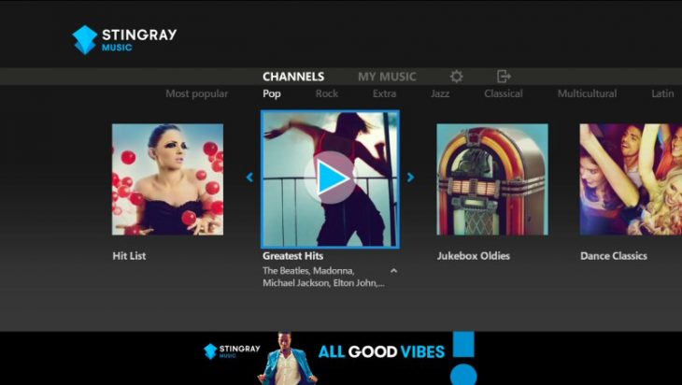Open the Hit List channel thumbnail
The width and height of the screenshot is (682, 385).
coord(167,179)
